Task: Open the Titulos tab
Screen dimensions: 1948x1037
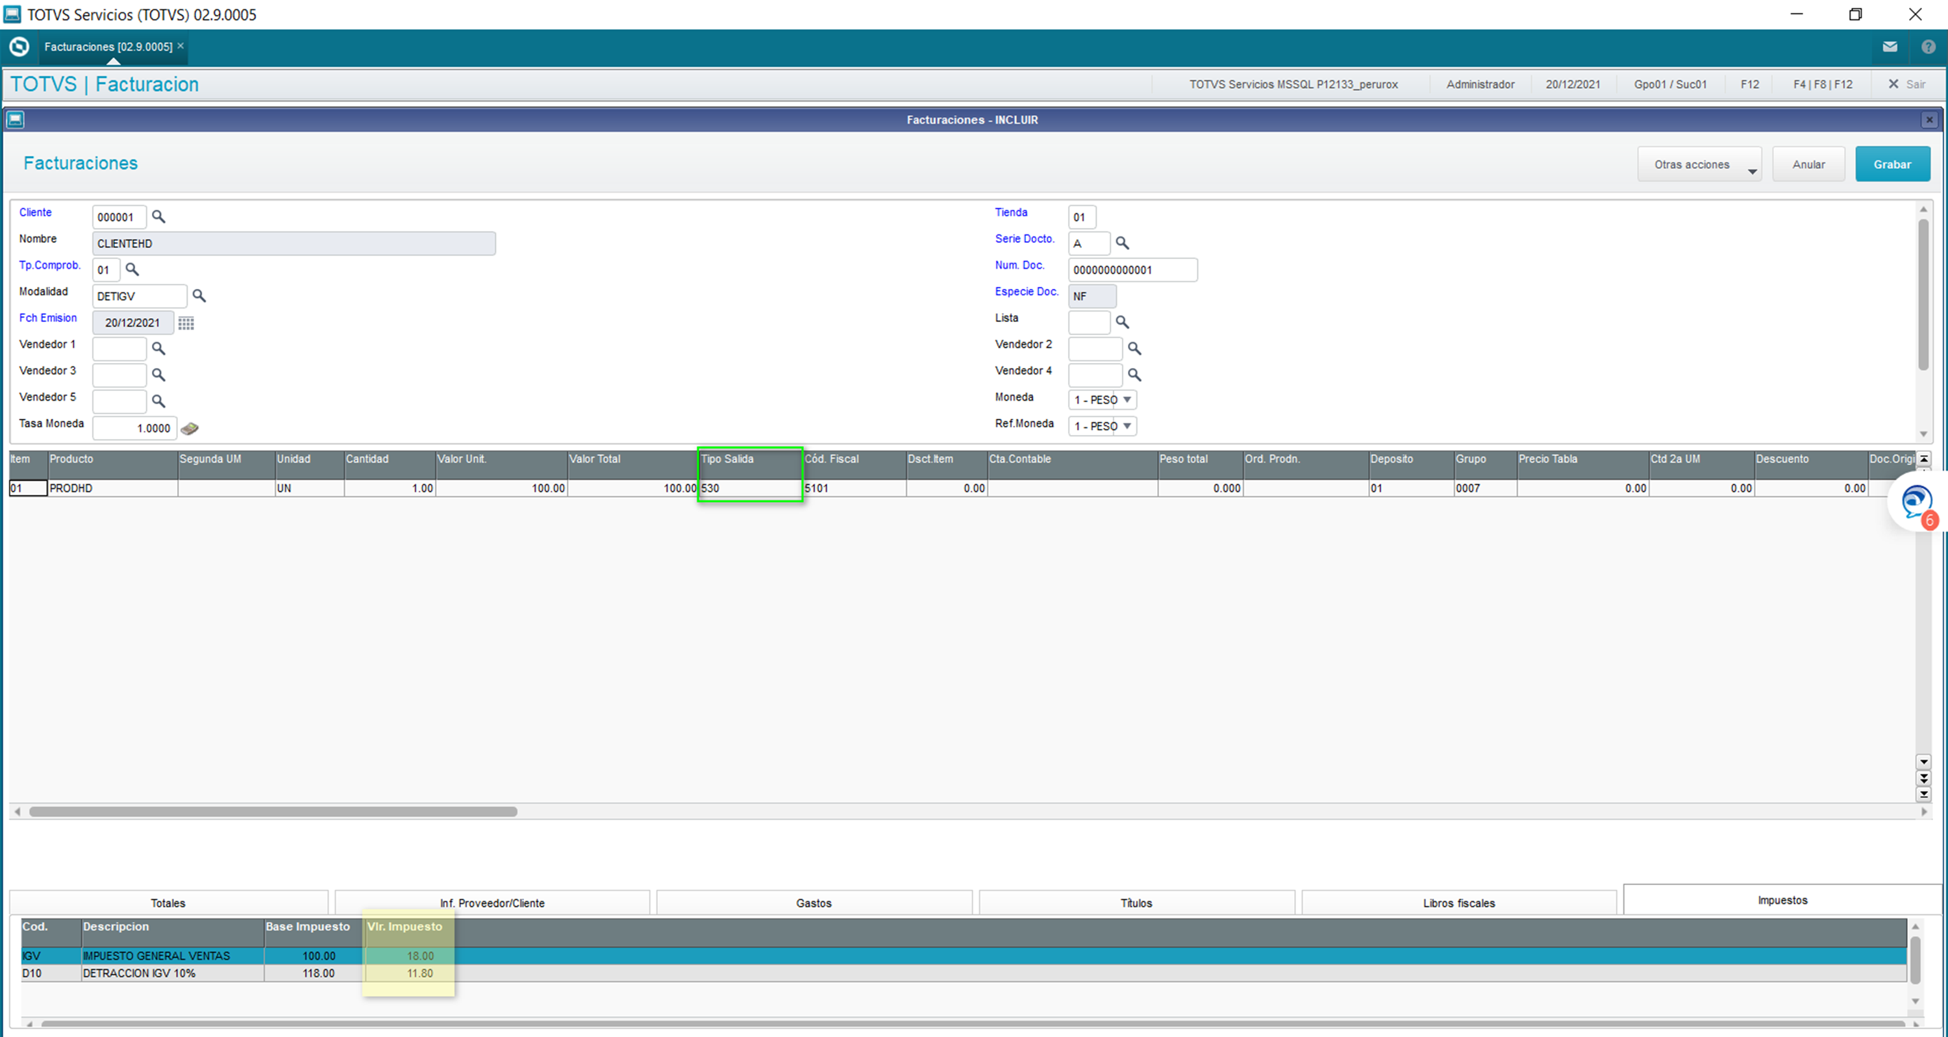Action: coord(1136,903)
